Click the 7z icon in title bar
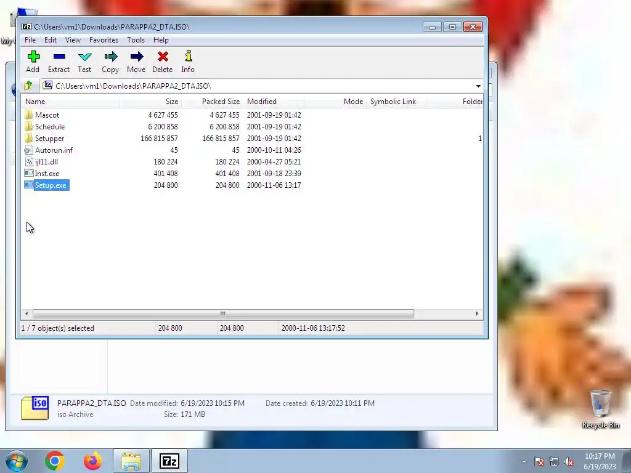Viewport: 631px width, 473px height. coord(26,26)
